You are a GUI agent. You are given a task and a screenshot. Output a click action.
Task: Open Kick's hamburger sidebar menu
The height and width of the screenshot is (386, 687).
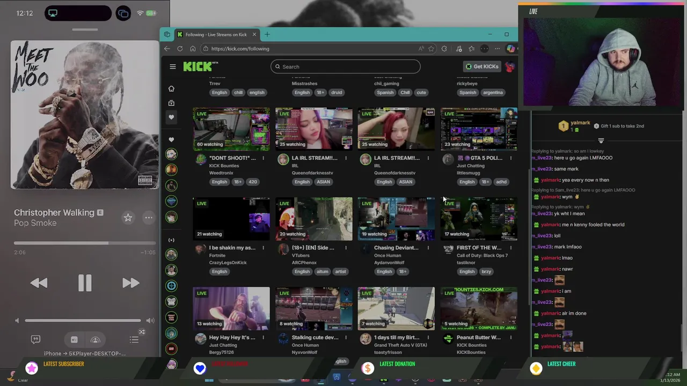[172, 66]
